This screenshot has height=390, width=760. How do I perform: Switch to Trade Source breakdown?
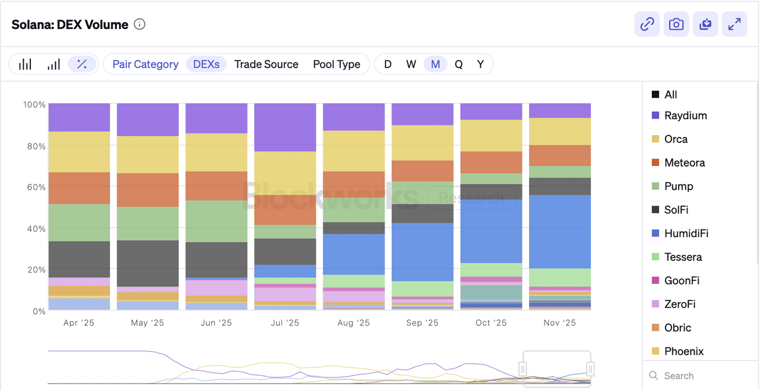coord(266,64)
